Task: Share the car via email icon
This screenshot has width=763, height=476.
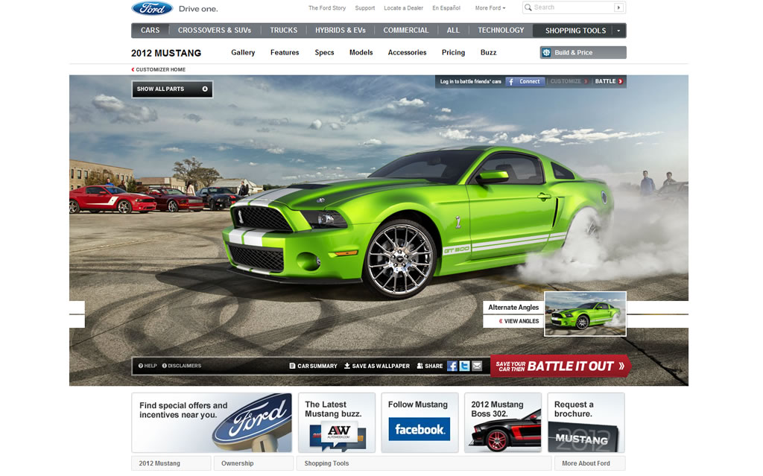Action: [x=477, y=366]
